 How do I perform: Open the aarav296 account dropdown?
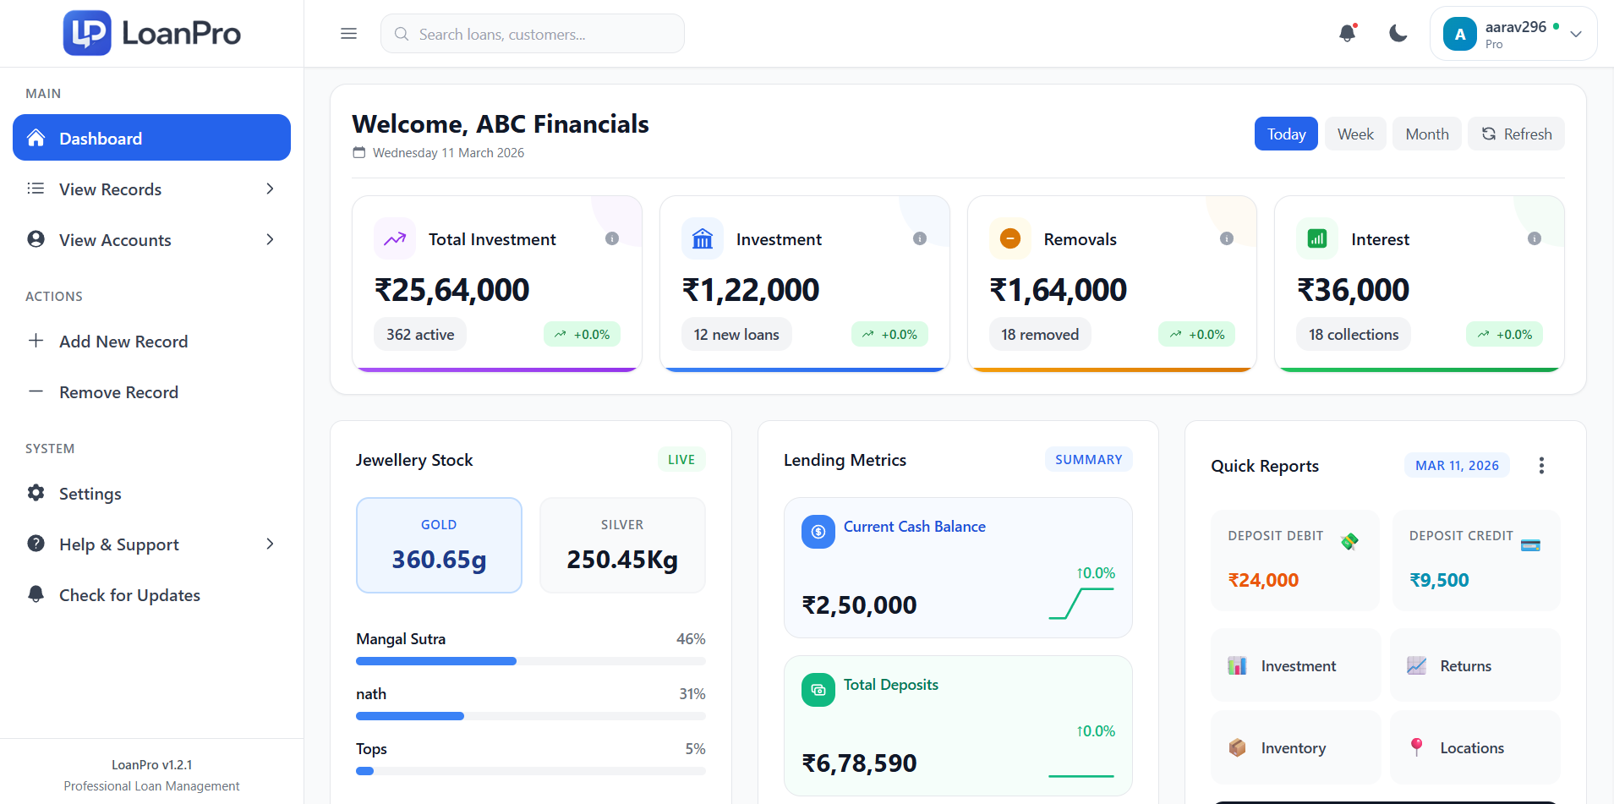[1512, 33]
